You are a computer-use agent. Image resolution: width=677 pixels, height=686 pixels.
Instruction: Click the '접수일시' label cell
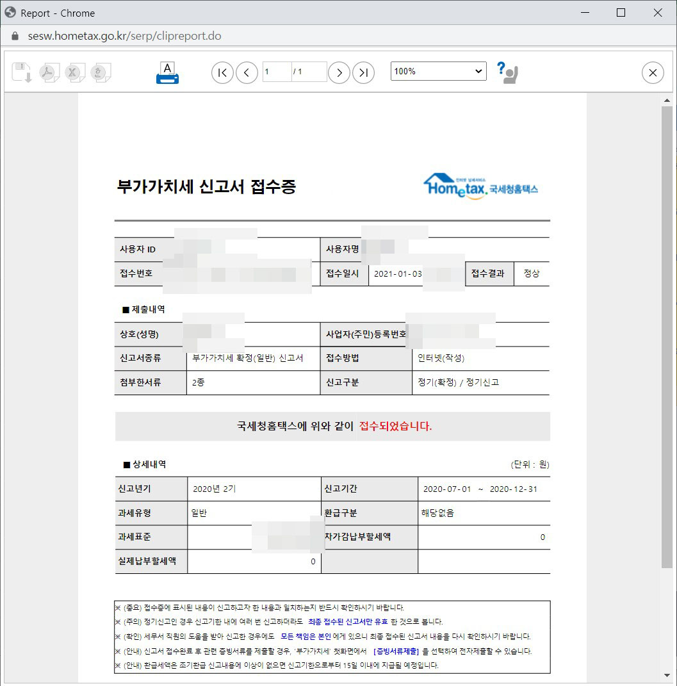coord(344,274)
